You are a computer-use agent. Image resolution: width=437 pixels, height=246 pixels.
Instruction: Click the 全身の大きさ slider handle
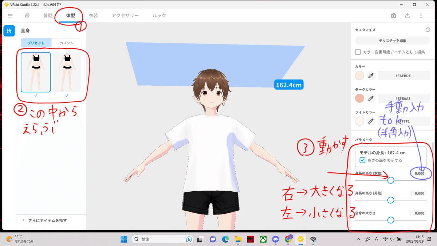[x=391, y=220]
